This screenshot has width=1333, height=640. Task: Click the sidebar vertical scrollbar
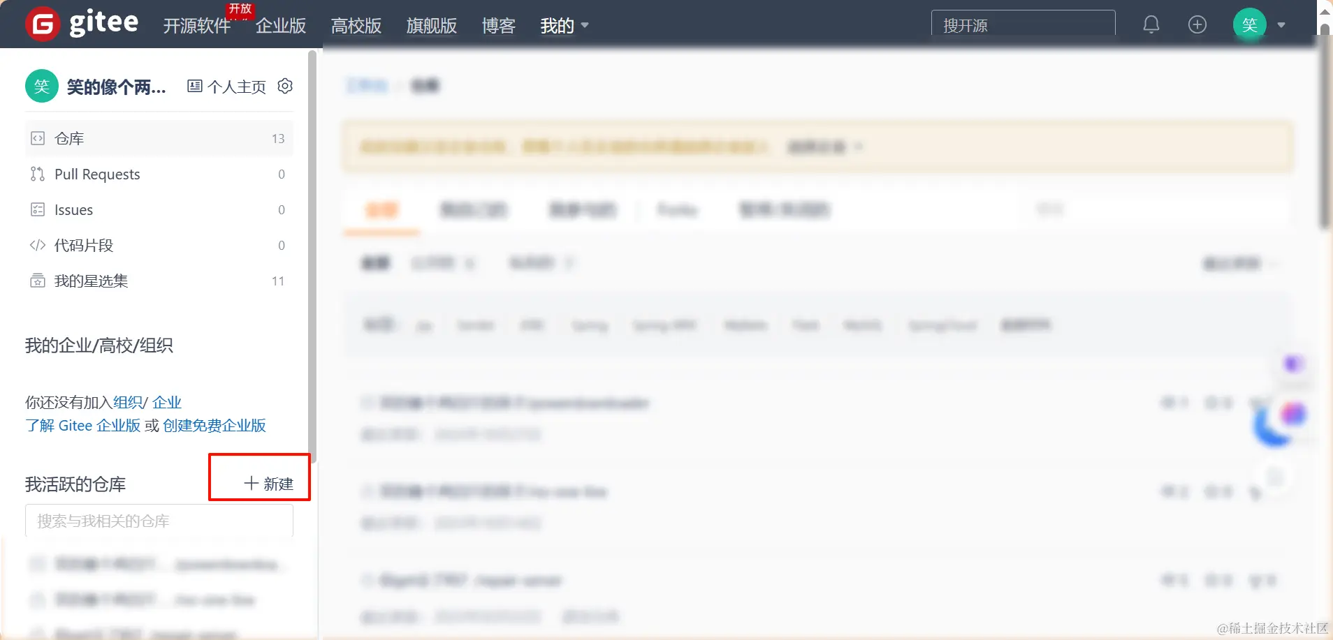pyautogui.click(x=312, y=257)
